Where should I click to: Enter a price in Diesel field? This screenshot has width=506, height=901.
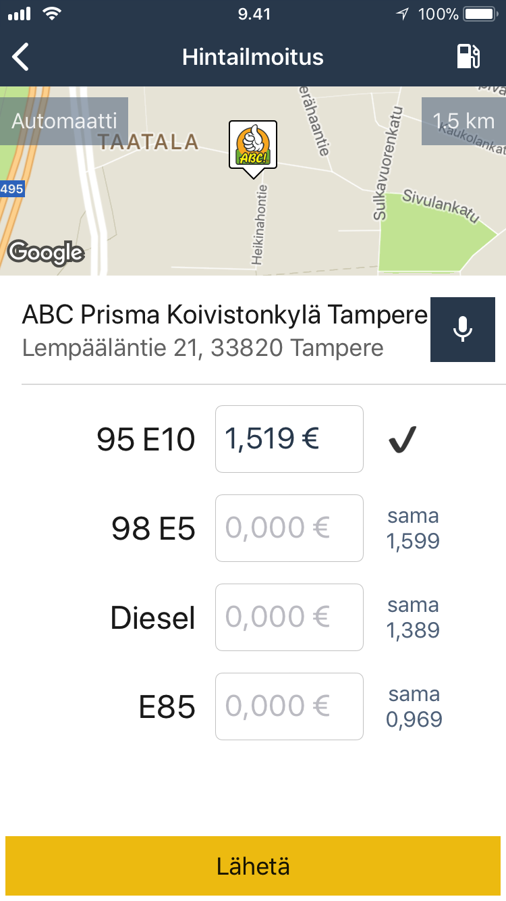pyautogui.click(x=289, y=617)
